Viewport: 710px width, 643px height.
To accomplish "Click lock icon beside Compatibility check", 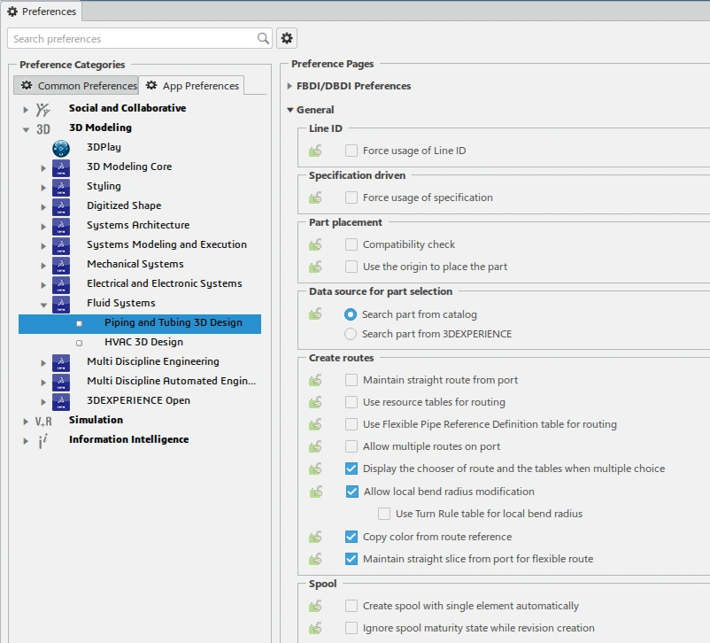I will point(315,244).
